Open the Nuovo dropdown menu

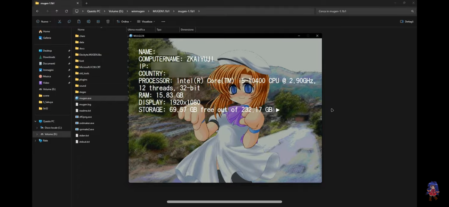point(43,21)
